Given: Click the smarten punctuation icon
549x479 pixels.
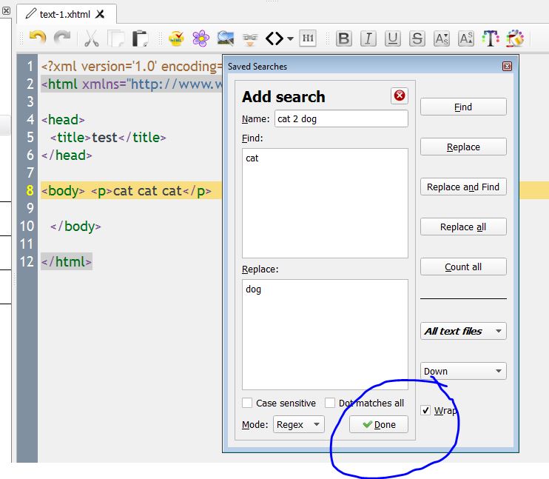Looking at the screenshot, I should point(250,39).
